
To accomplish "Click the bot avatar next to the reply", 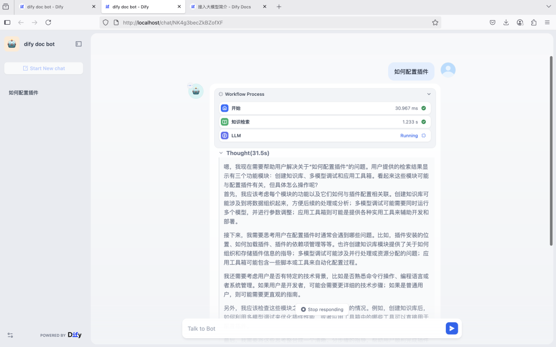I will click(x=196, y=91).
